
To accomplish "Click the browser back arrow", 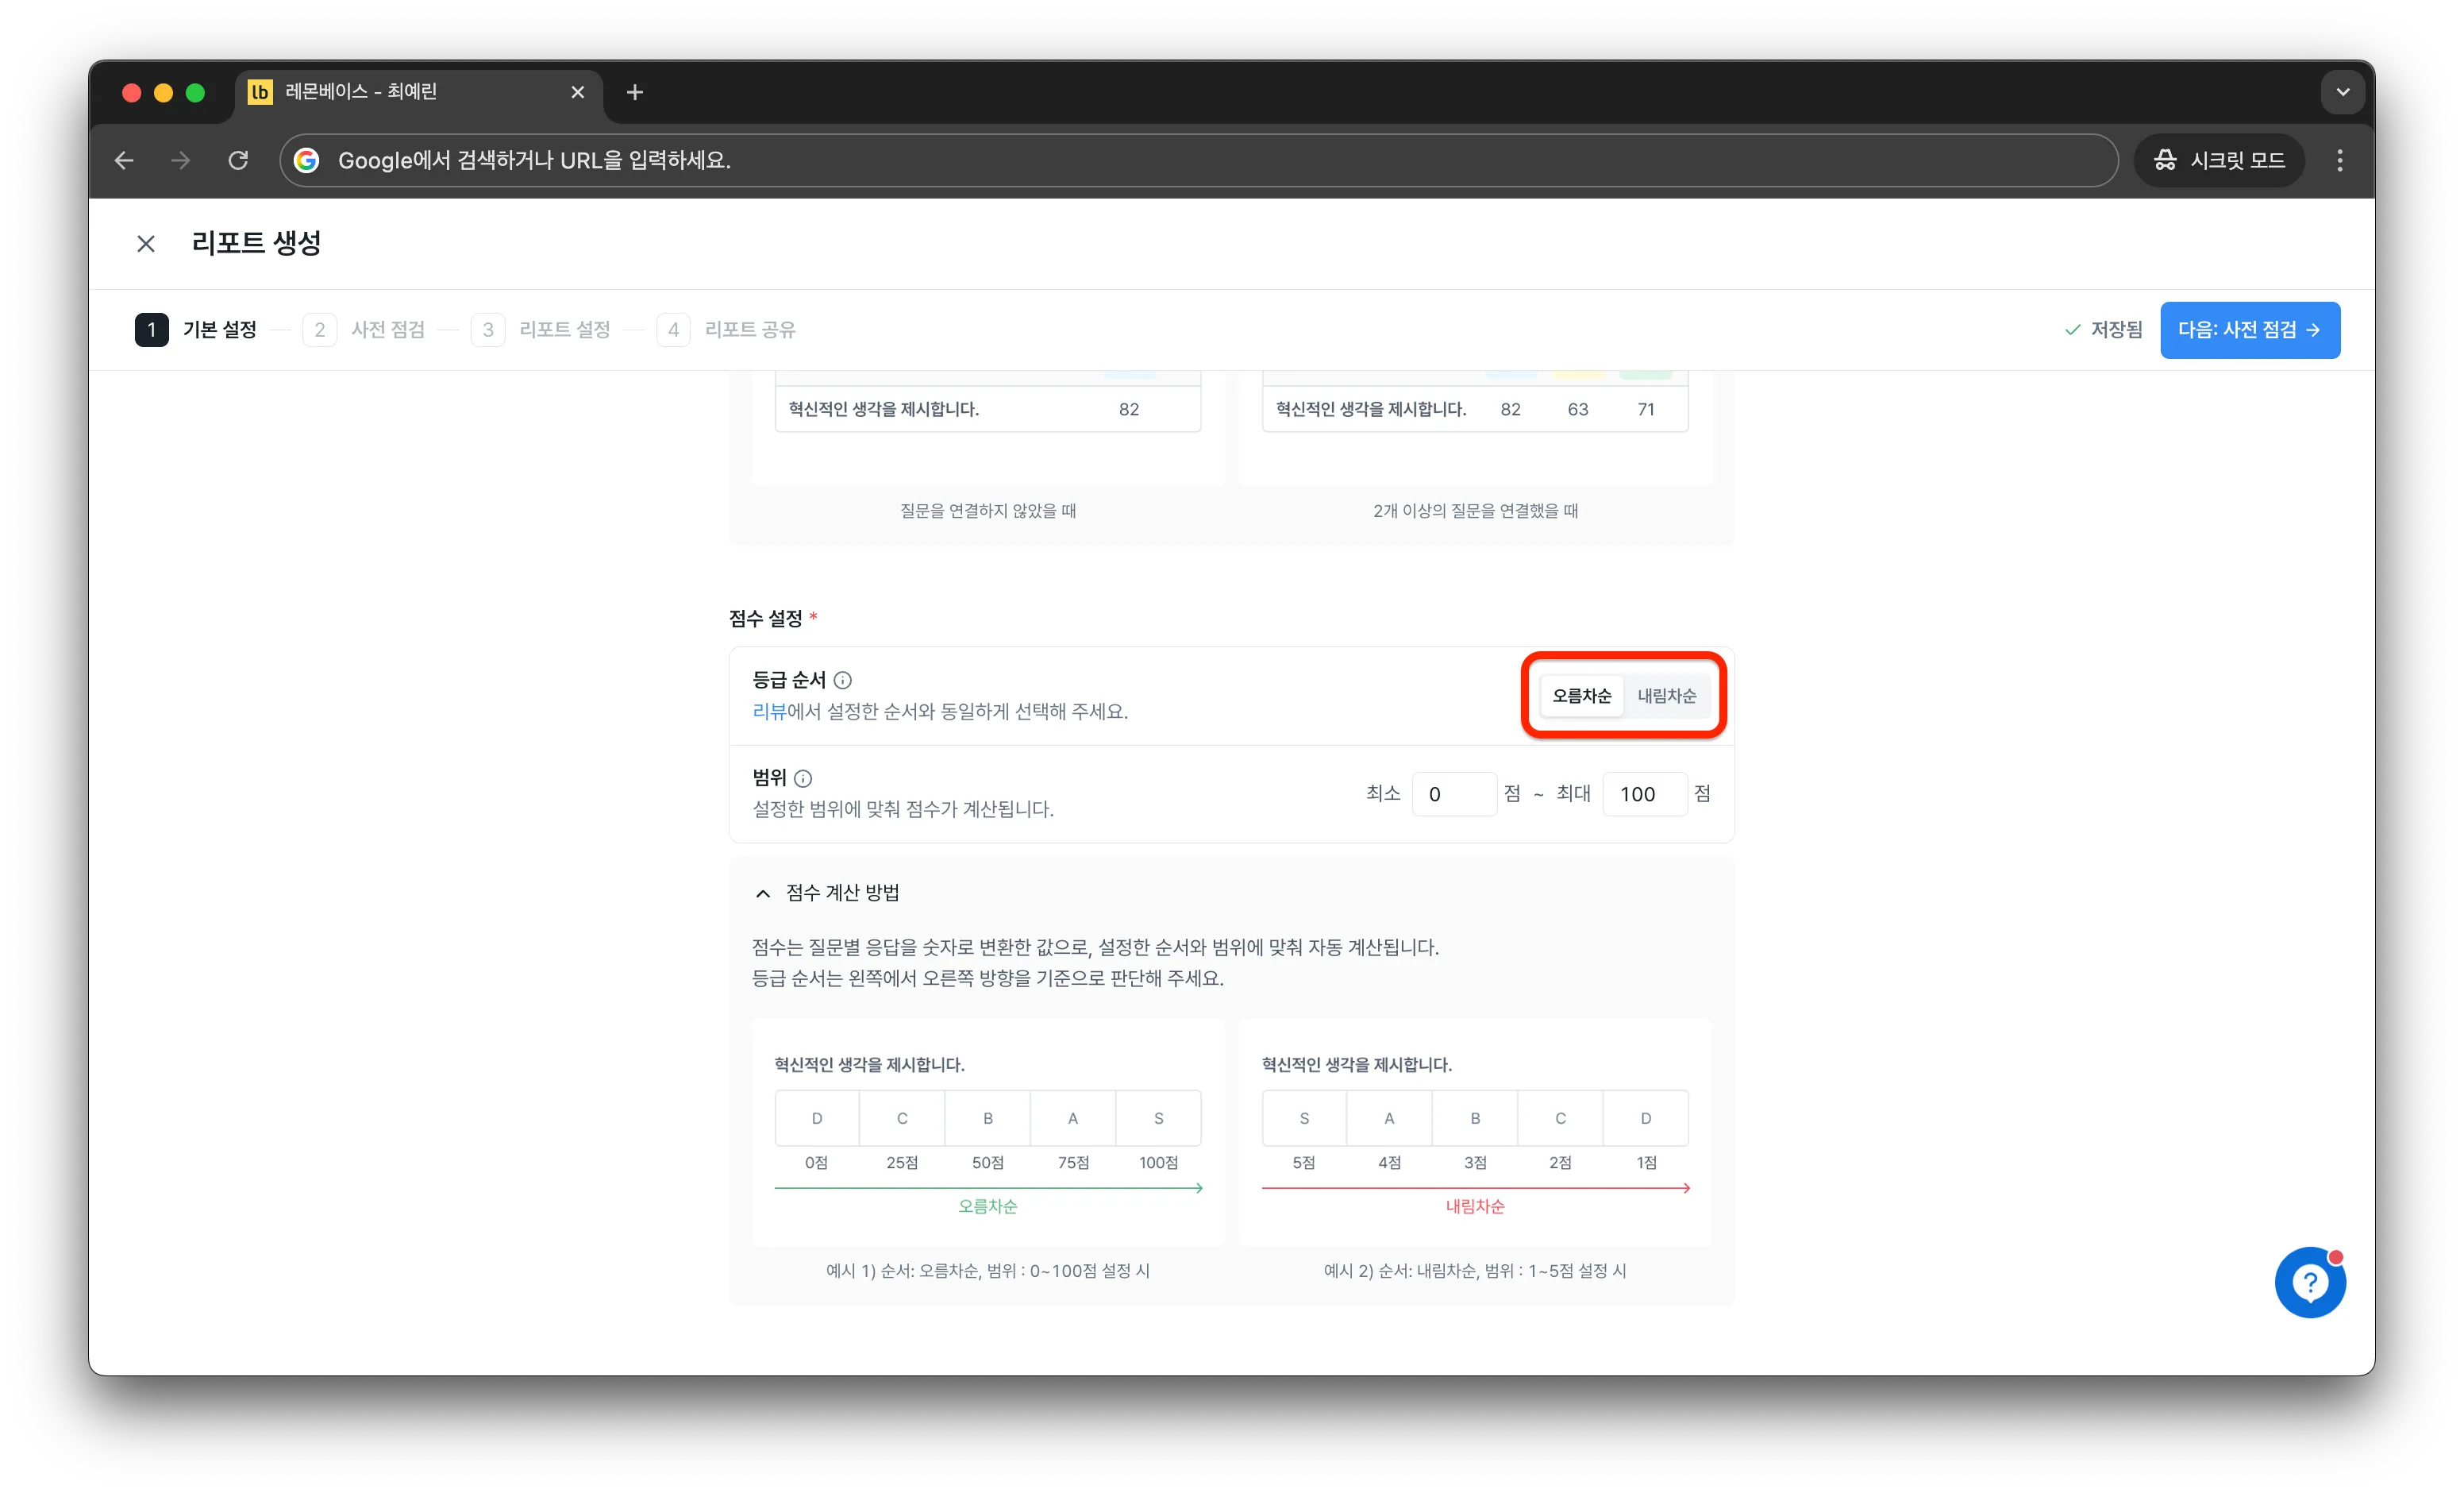I will (x=124, y=160).
